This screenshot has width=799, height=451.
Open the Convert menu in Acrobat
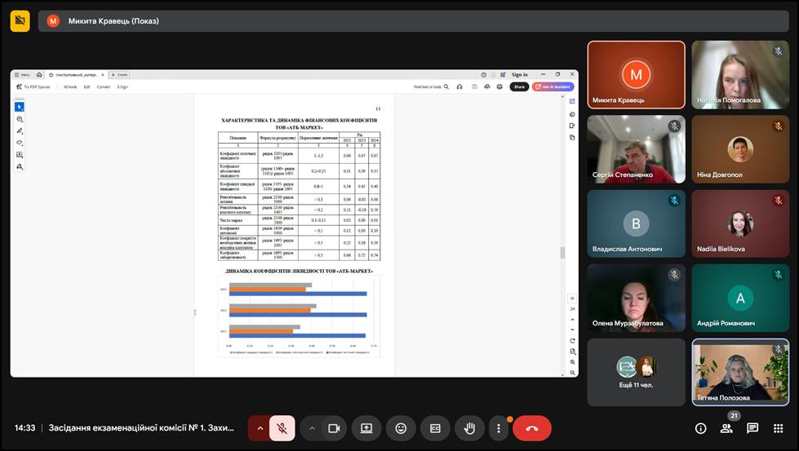point(104,86)
